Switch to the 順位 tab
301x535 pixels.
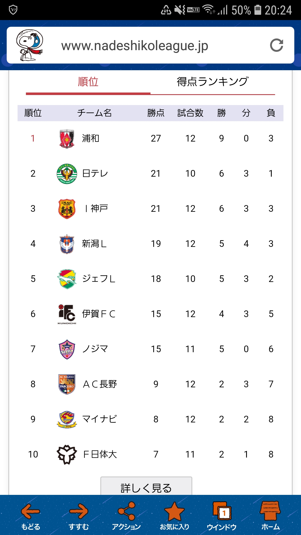(x=88, y=82)
